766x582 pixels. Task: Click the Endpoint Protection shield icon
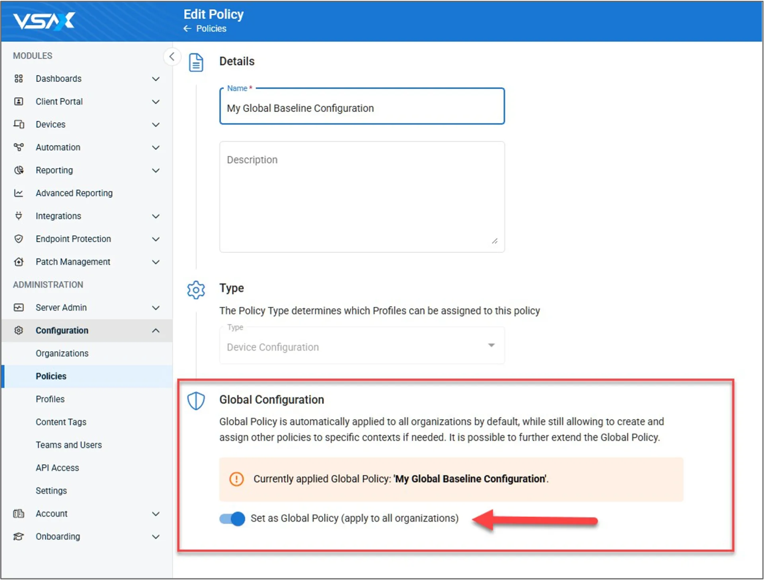click(19, 239)
